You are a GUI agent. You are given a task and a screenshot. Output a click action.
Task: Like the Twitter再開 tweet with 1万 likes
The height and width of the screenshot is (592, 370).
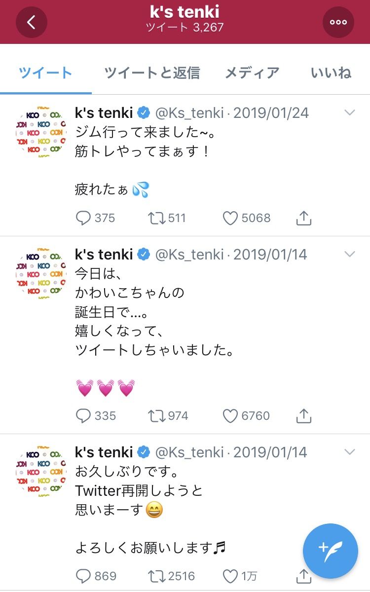pos(230,576)
